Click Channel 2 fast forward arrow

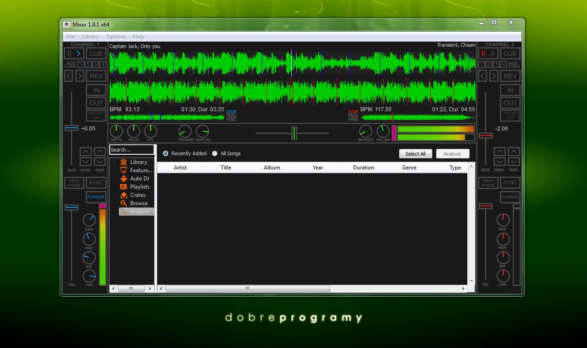[493, 76]
